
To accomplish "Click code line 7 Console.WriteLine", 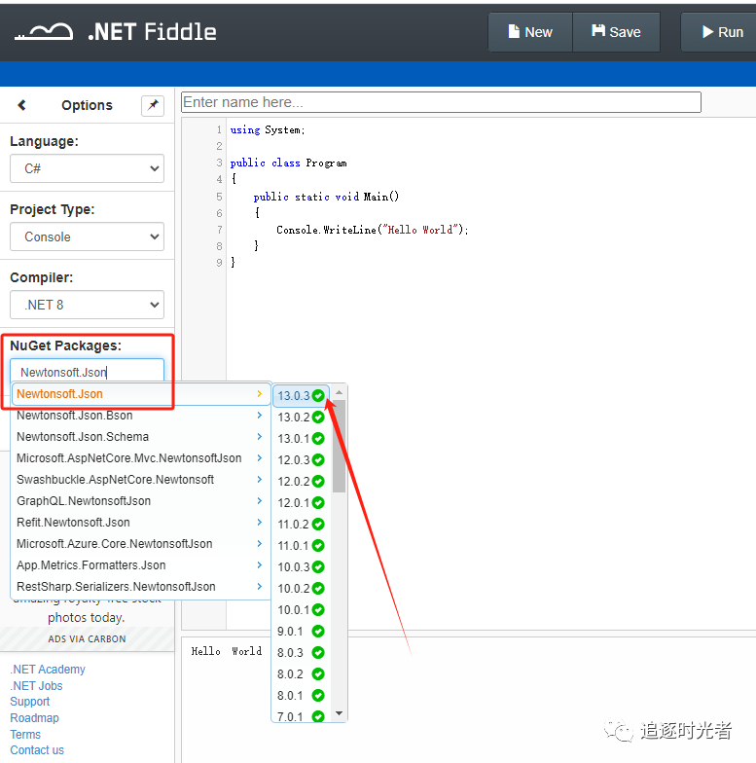I will coord(372,230).
